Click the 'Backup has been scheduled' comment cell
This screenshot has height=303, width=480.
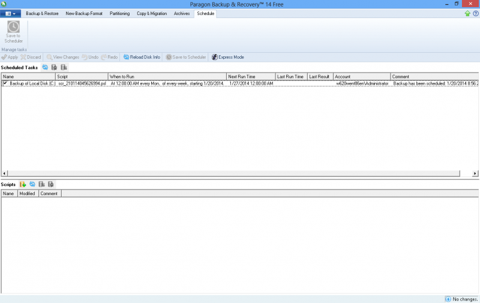tap(436, 83)
